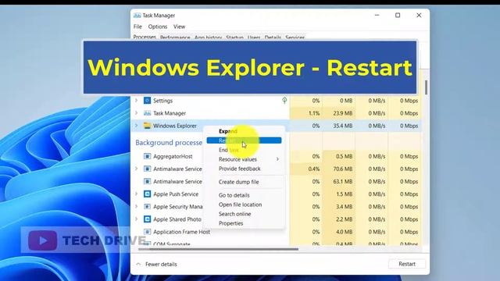This screenshot has width=500, height=281.
Task: Click the Settings process icon
Action: [x=147, y=101]
